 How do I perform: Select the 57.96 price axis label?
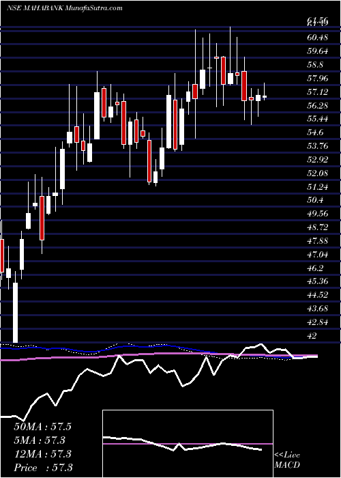318,78
